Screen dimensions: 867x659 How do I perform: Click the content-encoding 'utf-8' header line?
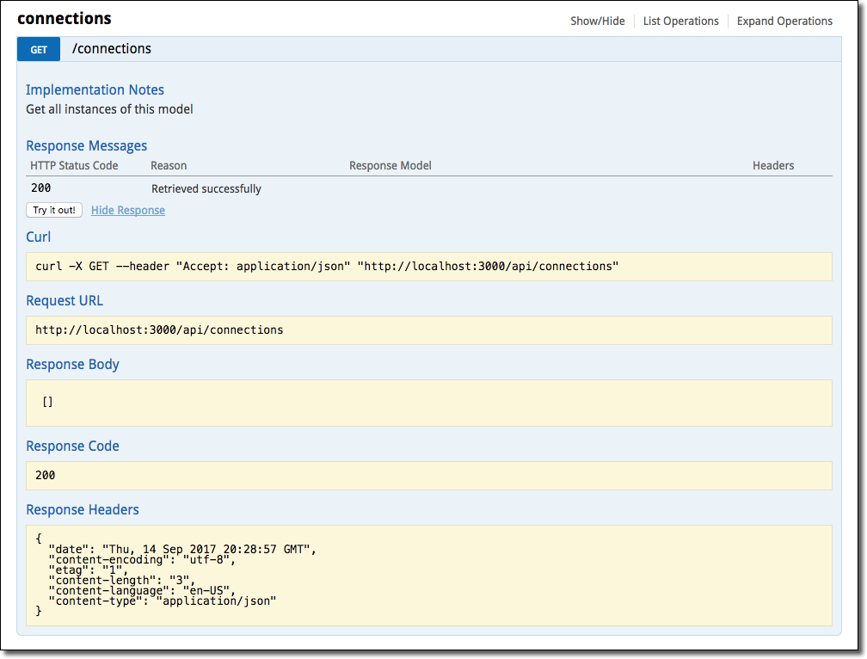142,559
